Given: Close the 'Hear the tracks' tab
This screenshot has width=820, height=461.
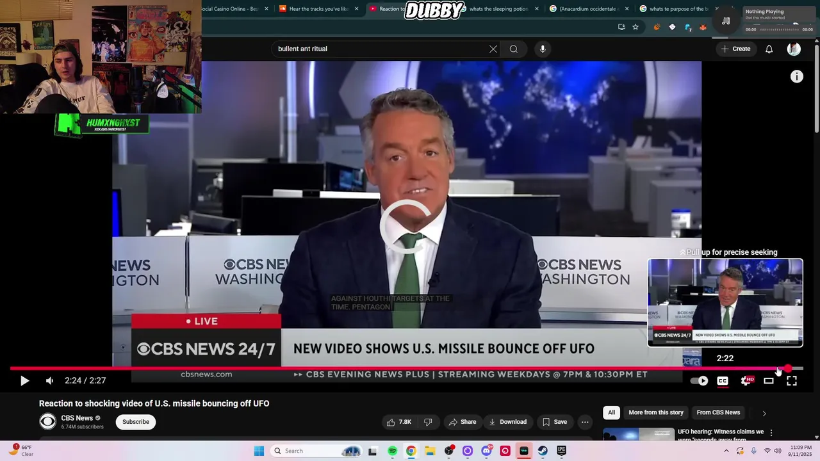Looking at the screenshot, I should click(357, 9).
